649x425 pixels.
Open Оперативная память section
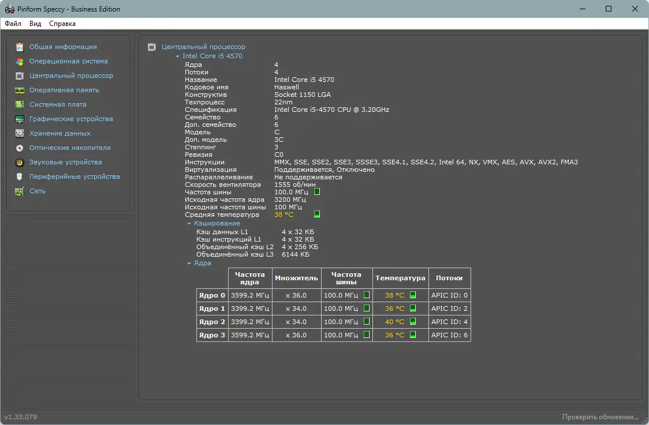point(64,90)
